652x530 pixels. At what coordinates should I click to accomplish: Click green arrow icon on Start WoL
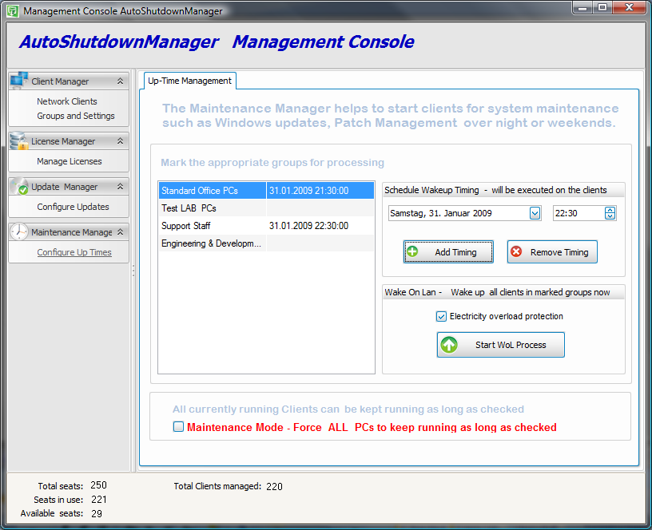coord(449,345)
